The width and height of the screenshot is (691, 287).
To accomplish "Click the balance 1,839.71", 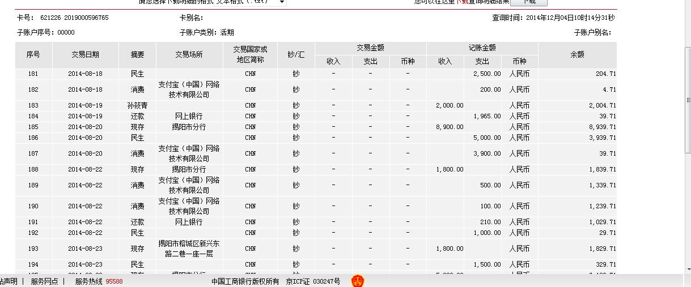I will [602, 169].
